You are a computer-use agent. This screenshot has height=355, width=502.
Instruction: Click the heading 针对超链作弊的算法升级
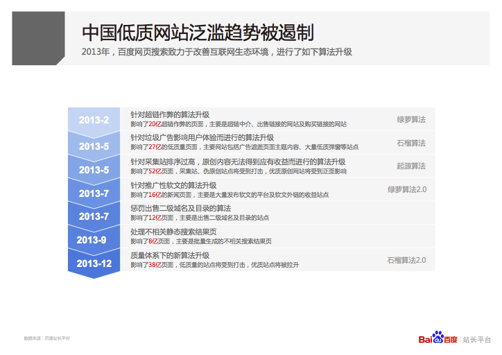pos(170,114)
